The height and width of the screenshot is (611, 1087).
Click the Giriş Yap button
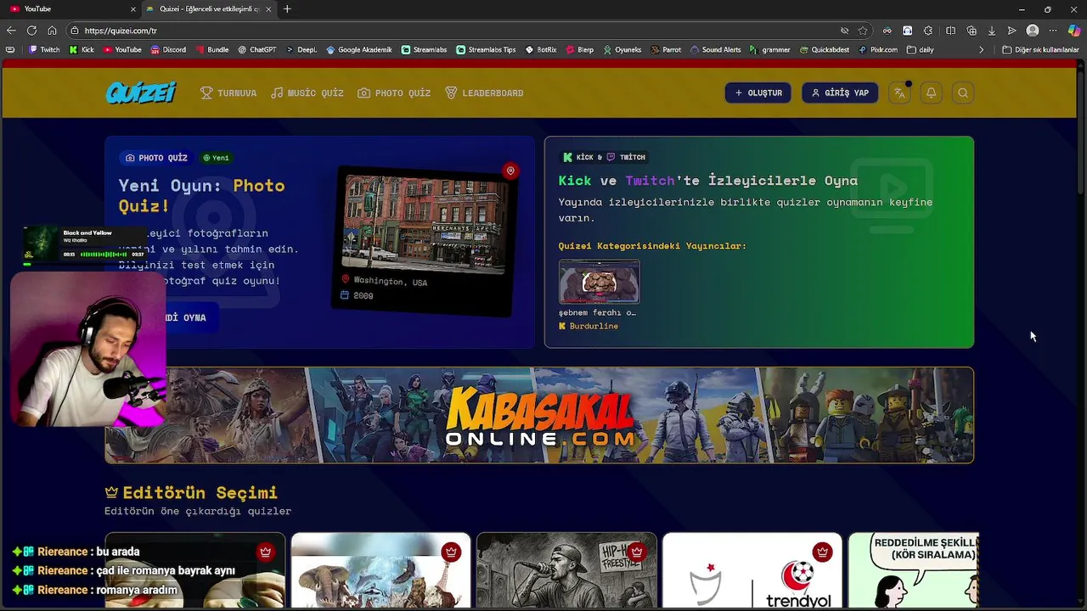[840, 92]
